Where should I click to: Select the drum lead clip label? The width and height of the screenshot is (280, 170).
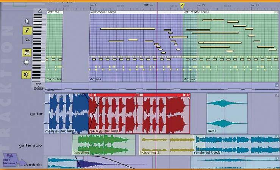tap(54, 79)
